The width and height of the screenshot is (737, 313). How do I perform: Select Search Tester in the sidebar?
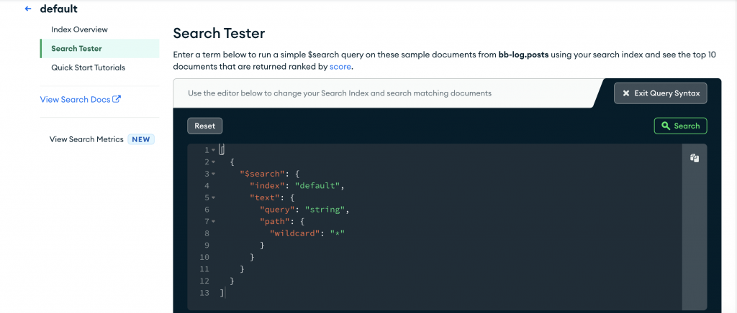76,49
